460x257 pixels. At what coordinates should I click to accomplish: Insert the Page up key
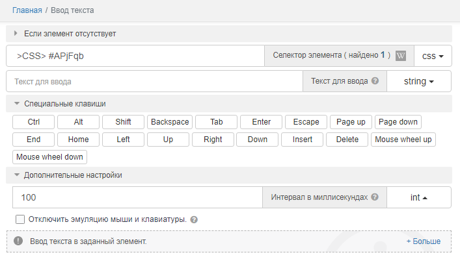pos(351,122)
